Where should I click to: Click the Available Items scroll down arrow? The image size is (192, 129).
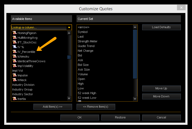(69, 98)
